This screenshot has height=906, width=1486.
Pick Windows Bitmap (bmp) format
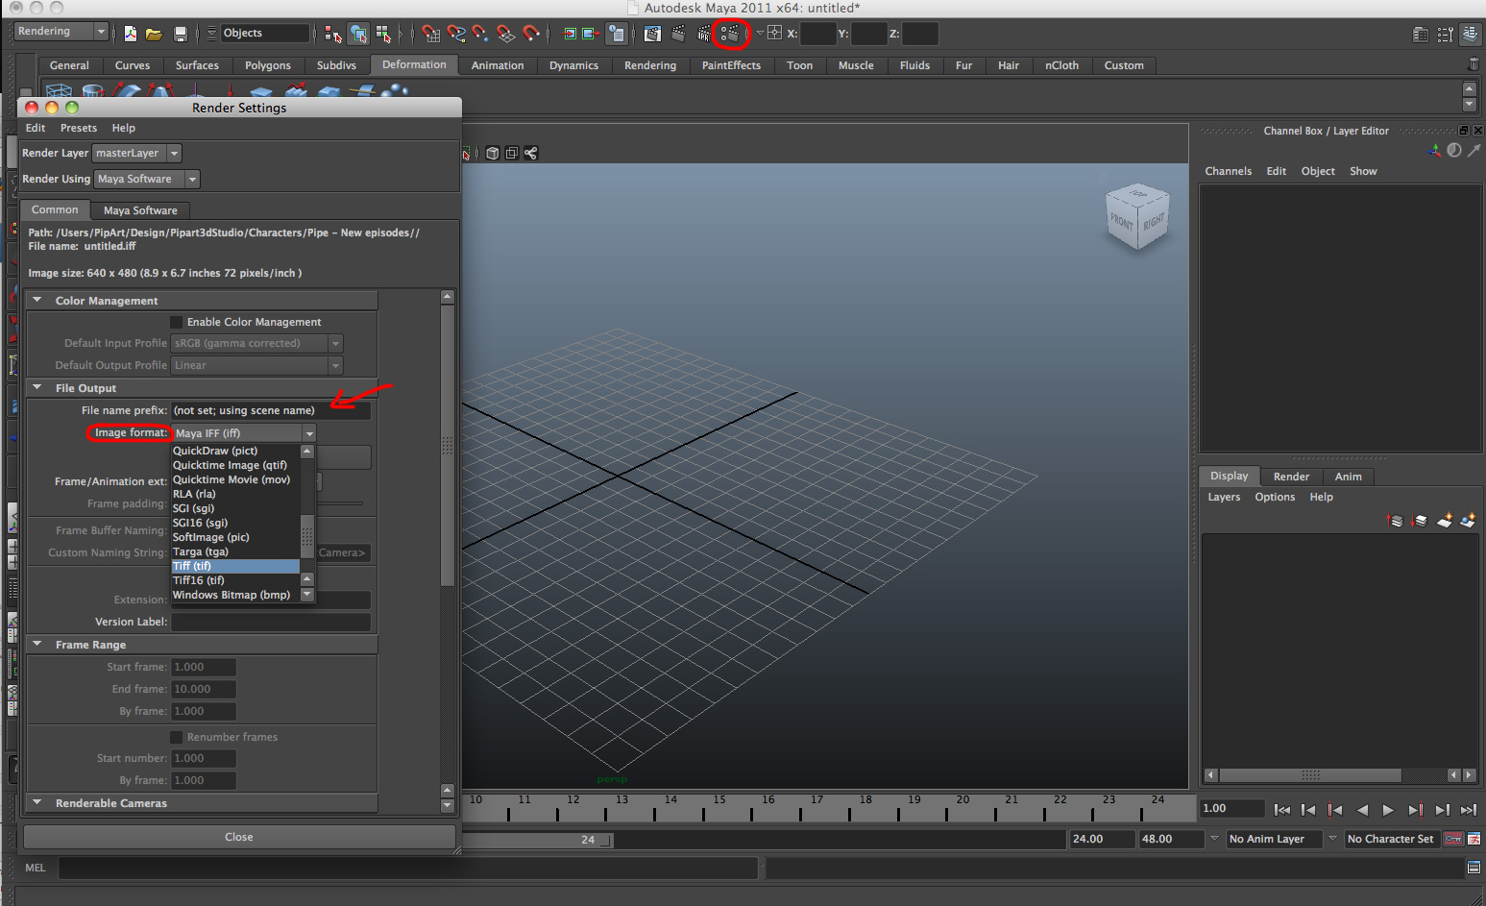[x=235, y=595]
